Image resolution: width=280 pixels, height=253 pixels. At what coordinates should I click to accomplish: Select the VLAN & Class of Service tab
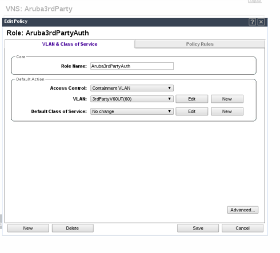pos(70,44)
